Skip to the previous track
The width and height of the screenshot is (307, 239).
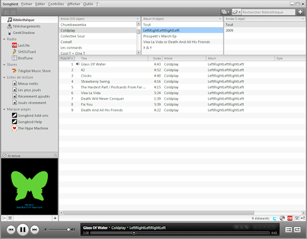[x=11, y=229]
